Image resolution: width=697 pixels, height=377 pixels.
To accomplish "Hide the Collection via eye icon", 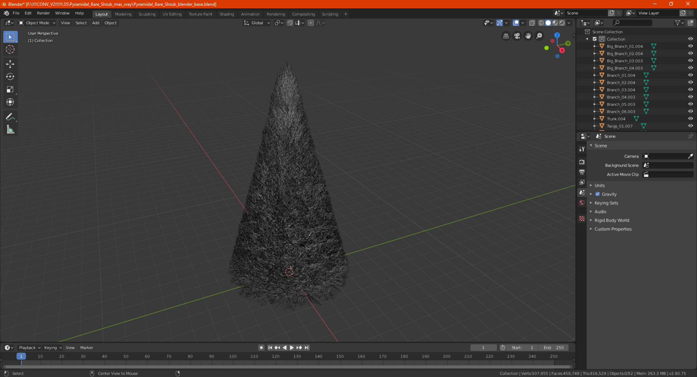I will pyautogui.click(x=690, y=39).
